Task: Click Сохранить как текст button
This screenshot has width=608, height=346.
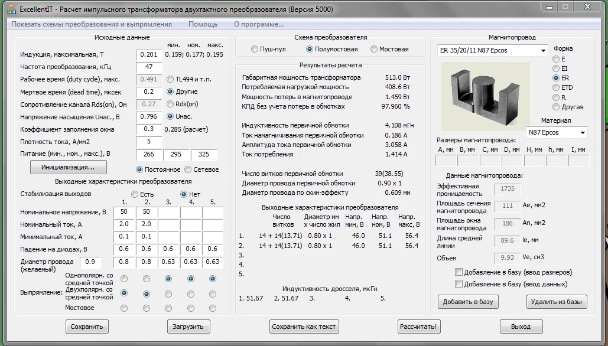Action: click(304, 327)
